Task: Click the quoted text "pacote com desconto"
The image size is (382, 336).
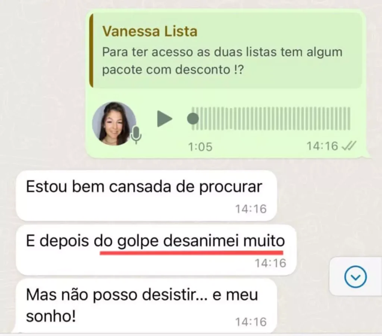Action: click(x=166, y=70)
